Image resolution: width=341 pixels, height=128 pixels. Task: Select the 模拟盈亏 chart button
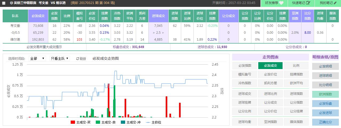click(245, 74)
